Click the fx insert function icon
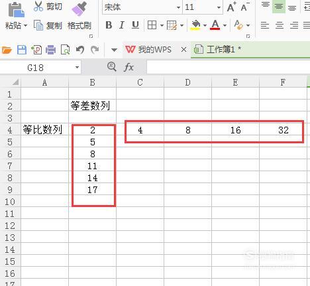The width and height of the screenshot is (310, 286). click(x=129, y=67)
